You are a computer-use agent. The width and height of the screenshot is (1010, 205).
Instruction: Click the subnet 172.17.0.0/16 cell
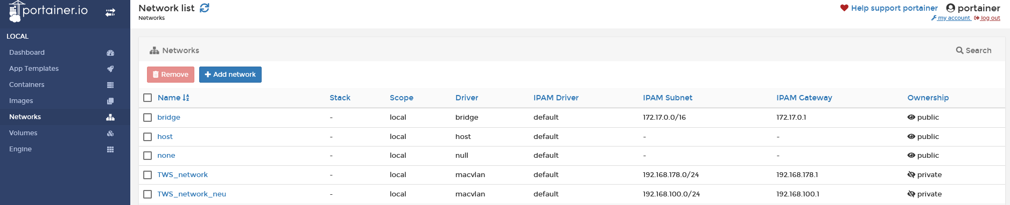[664, 117]
